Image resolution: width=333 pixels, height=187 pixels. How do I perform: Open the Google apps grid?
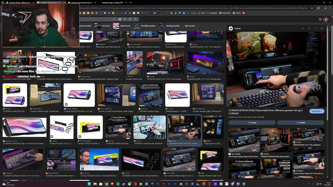320,19
